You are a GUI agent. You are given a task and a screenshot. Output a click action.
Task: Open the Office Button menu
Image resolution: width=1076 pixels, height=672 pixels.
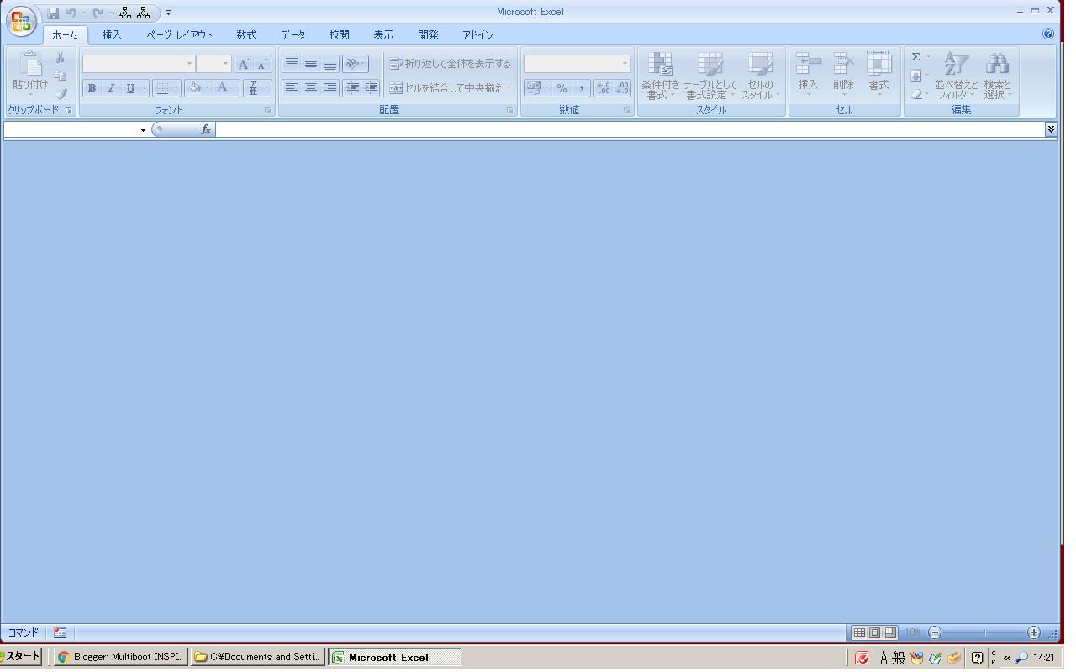(x=21, y=20)
